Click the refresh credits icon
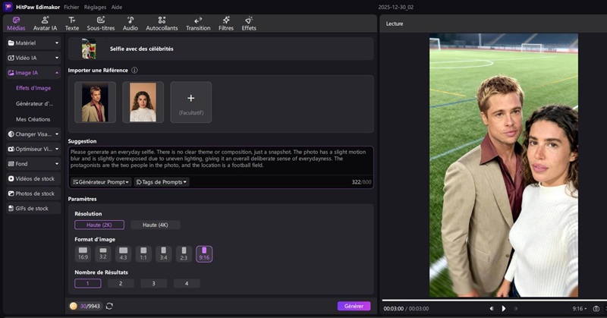607x318 pixels. [109, 306]
